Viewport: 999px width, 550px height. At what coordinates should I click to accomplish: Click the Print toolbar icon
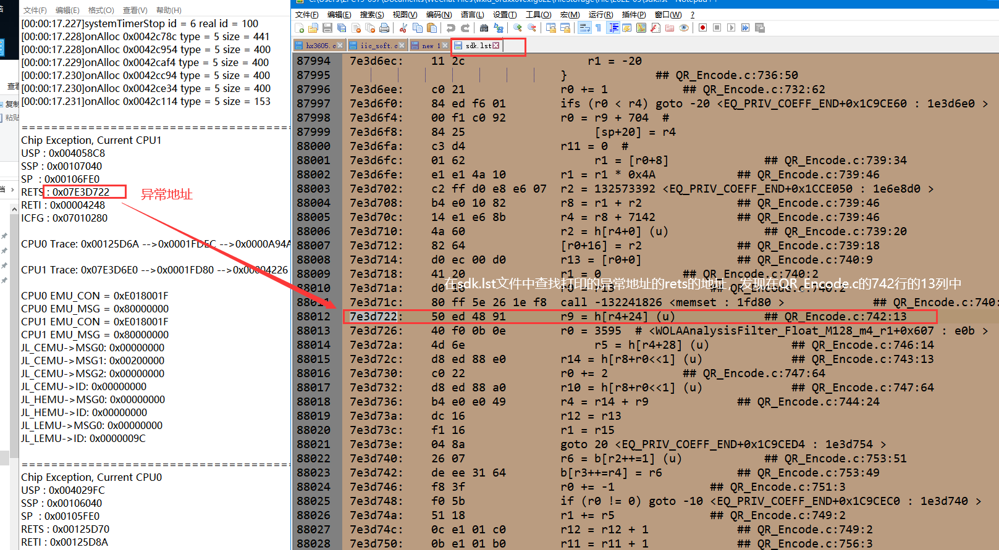384,28
